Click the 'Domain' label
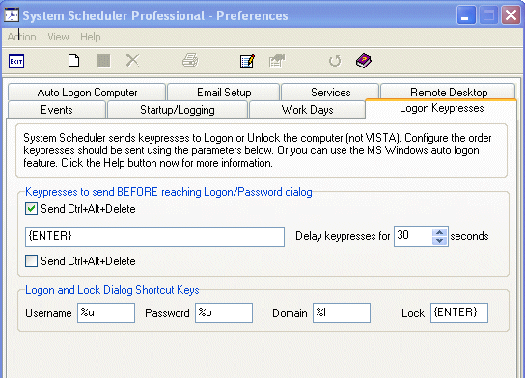The image size is (525, 378). point(290,313)
